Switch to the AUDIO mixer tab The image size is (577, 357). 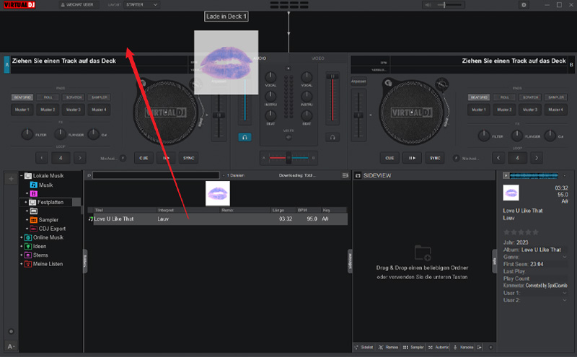[260, 58]
